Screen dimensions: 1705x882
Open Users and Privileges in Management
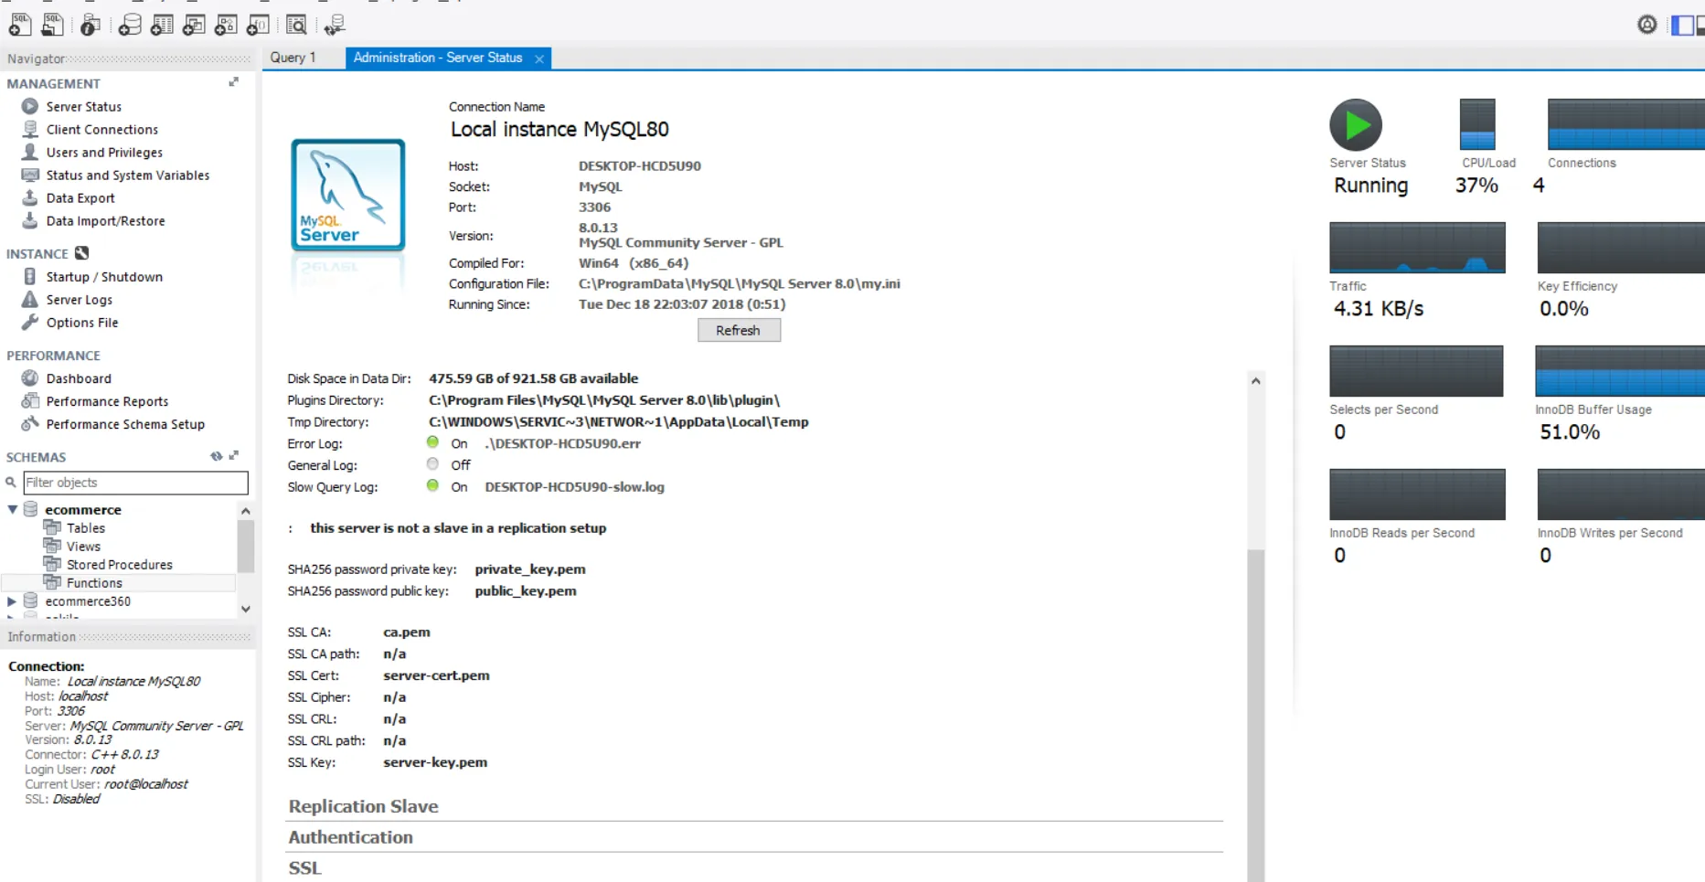[104, 153]
